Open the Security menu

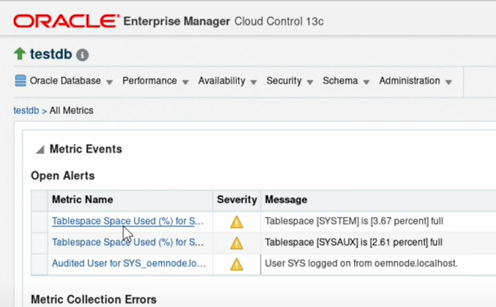289,81
